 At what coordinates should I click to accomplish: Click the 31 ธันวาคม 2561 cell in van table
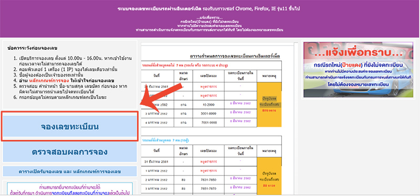[157, 161]
